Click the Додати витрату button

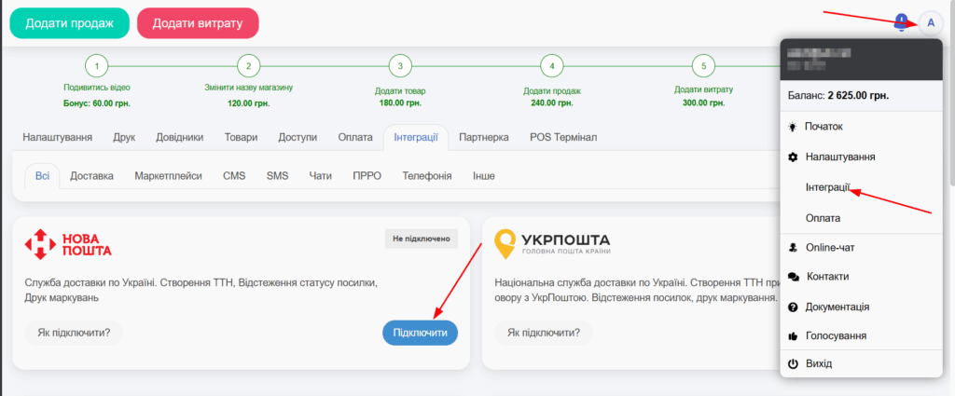pyautogui.click(x=198, y=23)
